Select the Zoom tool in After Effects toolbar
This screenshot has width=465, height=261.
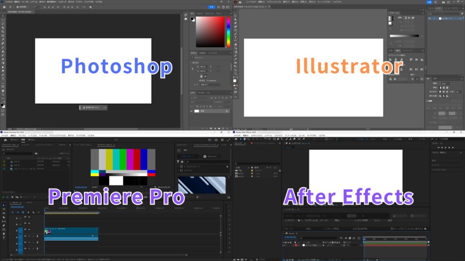point(248,139)
